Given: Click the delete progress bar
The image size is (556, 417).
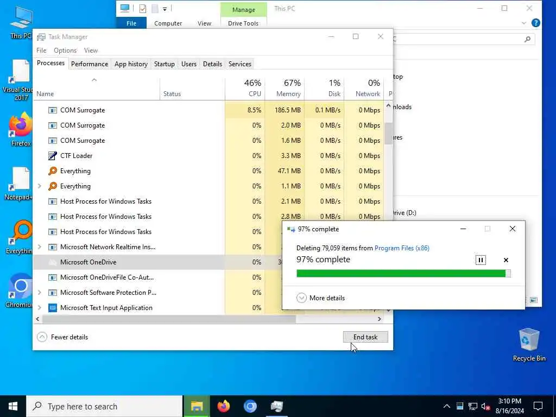Looking at the screenshot, I should click(x=403, y=274).
